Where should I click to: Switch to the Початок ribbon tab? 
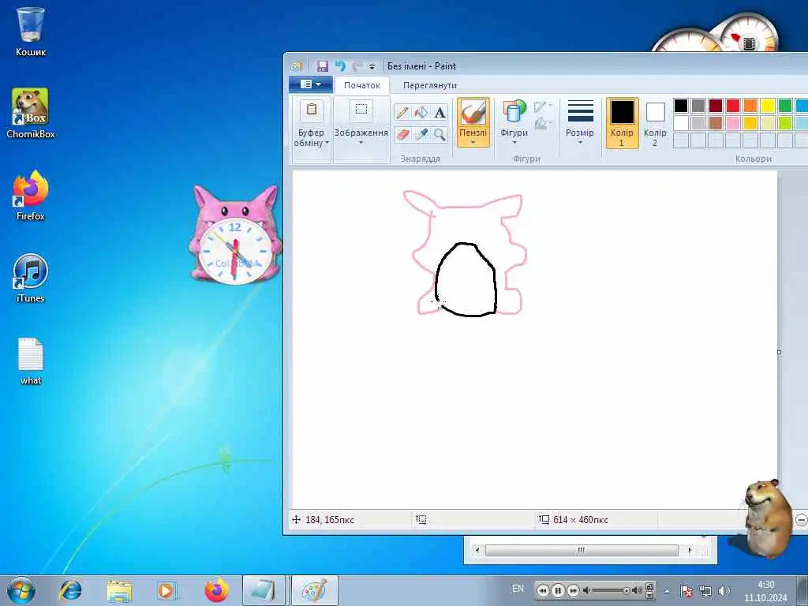(361, 85)
